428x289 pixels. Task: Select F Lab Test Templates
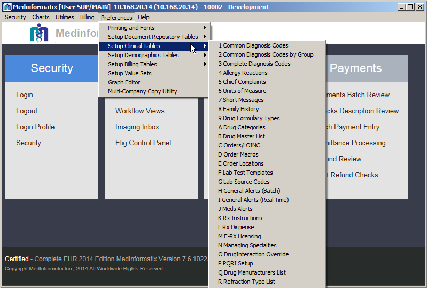[x=267, y=173]
